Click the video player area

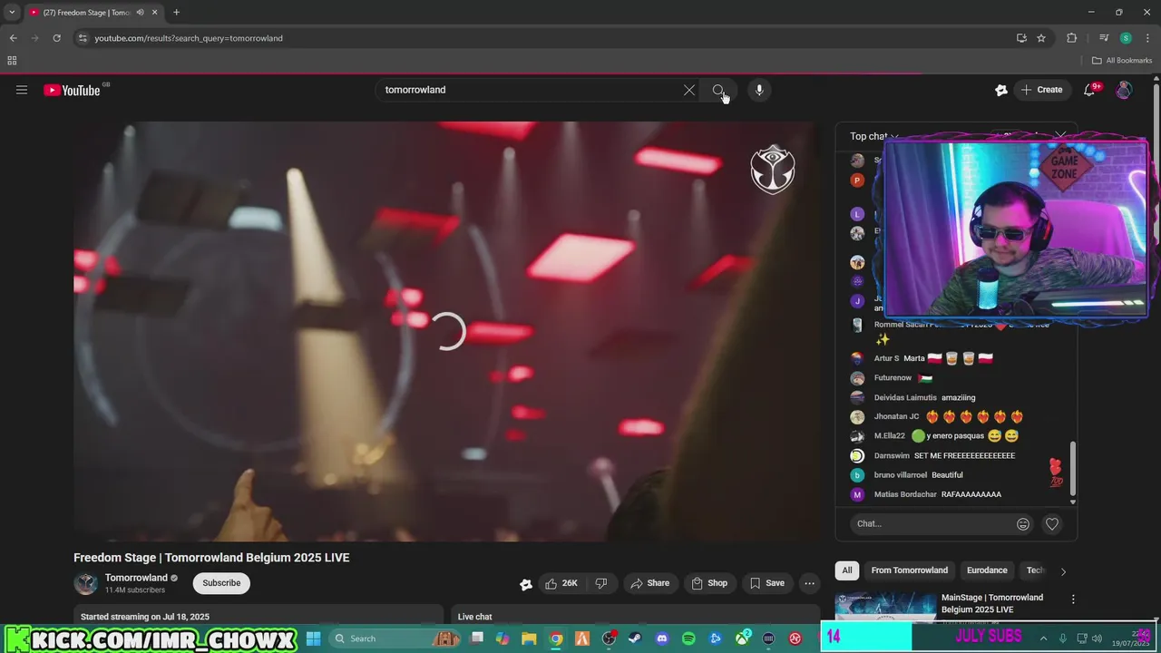click(x=446, y=331)
